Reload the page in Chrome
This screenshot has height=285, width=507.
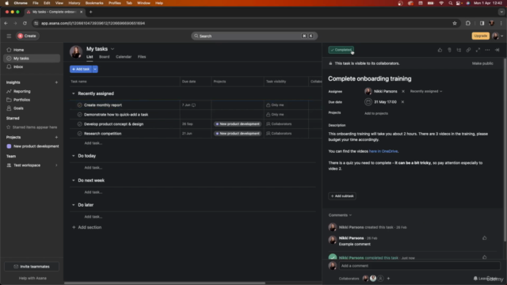coord(25,23)
